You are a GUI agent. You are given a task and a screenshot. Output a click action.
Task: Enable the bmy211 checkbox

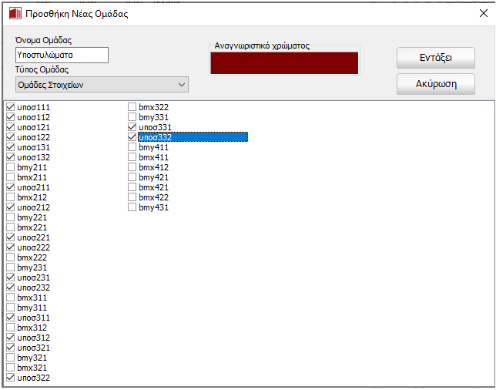[10, 167]
